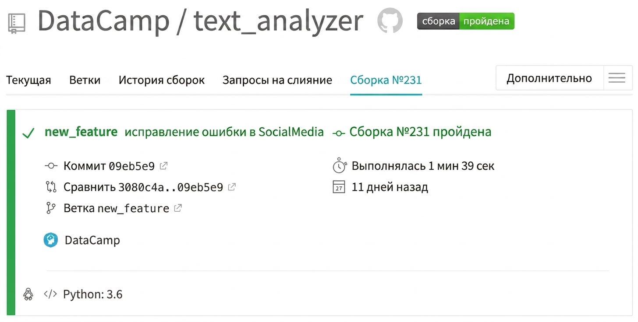Click the compare icon beside 'Сравнить'

(51, 187)
